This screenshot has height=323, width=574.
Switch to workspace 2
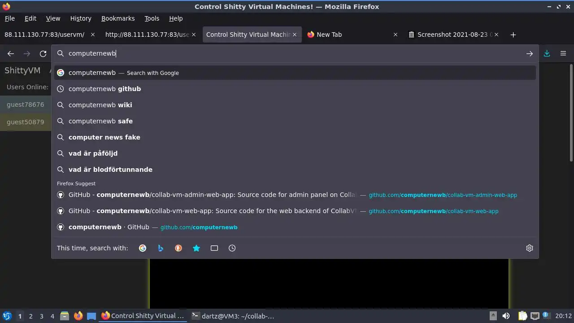tap(30, 316)
